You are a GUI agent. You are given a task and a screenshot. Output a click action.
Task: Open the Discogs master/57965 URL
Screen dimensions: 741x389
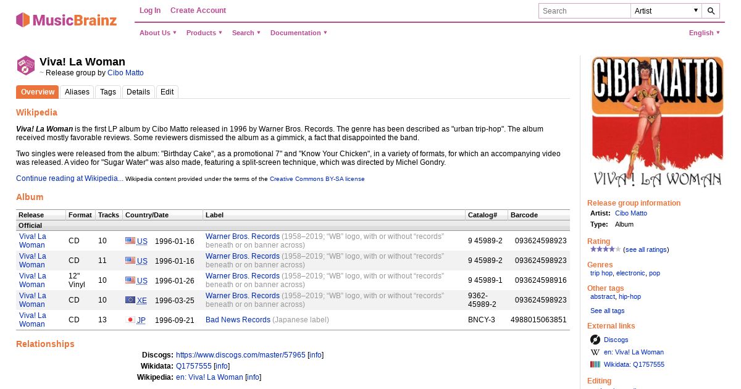tap(241, 355)
